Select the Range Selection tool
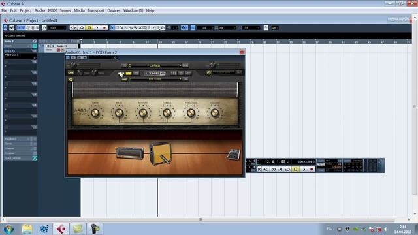This screenshot has width=418, height=235. tap(117, 27)
